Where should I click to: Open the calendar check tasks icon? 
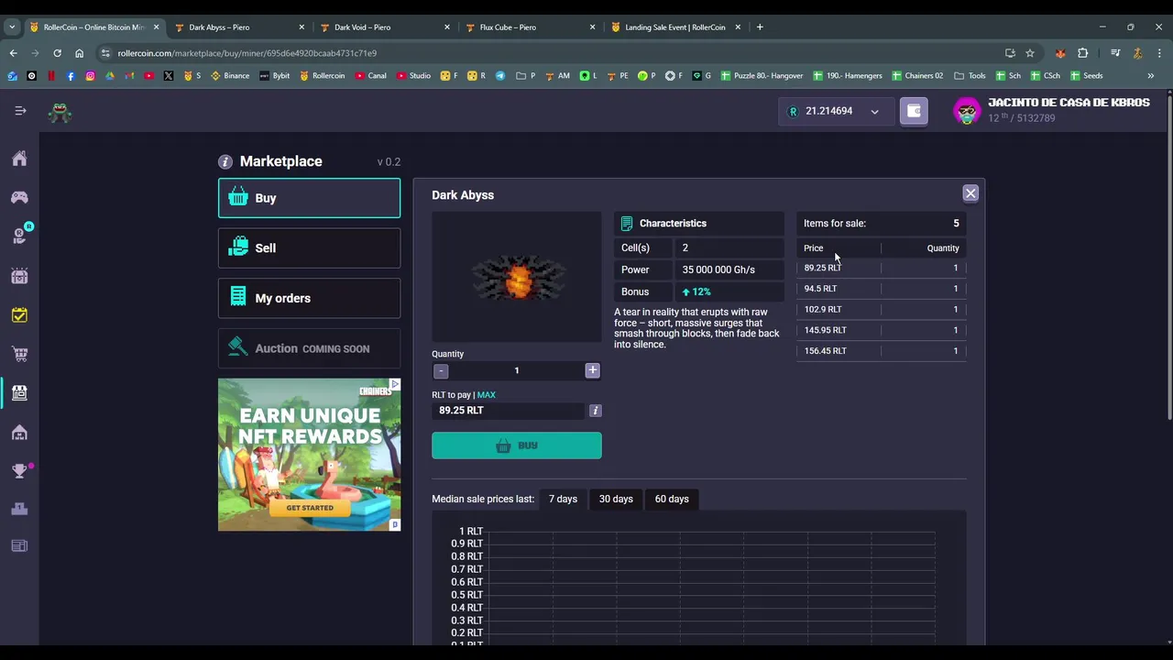click(19, 315)
